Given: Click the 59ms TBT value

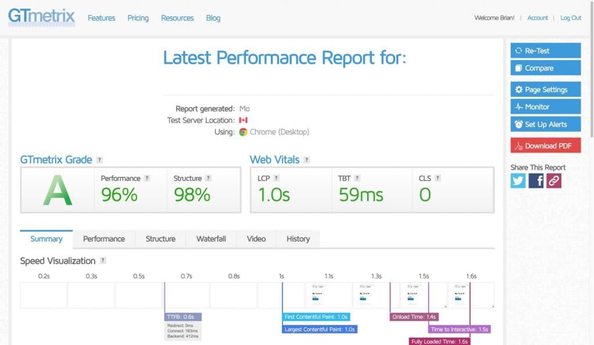Looking at the screenshot, I should click(361, 195).
